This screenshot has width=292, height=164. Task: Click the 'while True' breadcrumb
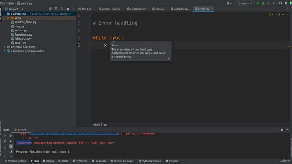[100, 125]
